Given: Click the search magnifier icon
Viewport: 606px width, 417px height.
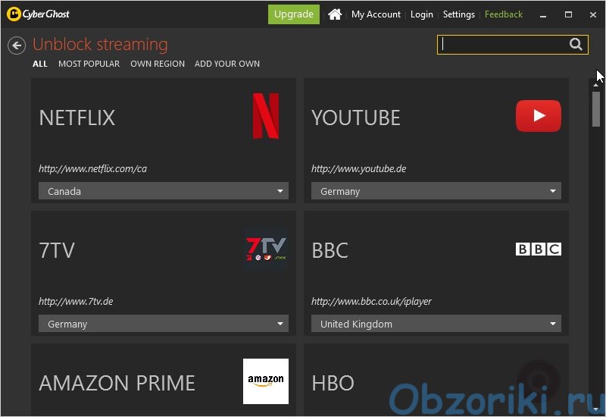Looking at the screenshot, I should click(576, 45).
